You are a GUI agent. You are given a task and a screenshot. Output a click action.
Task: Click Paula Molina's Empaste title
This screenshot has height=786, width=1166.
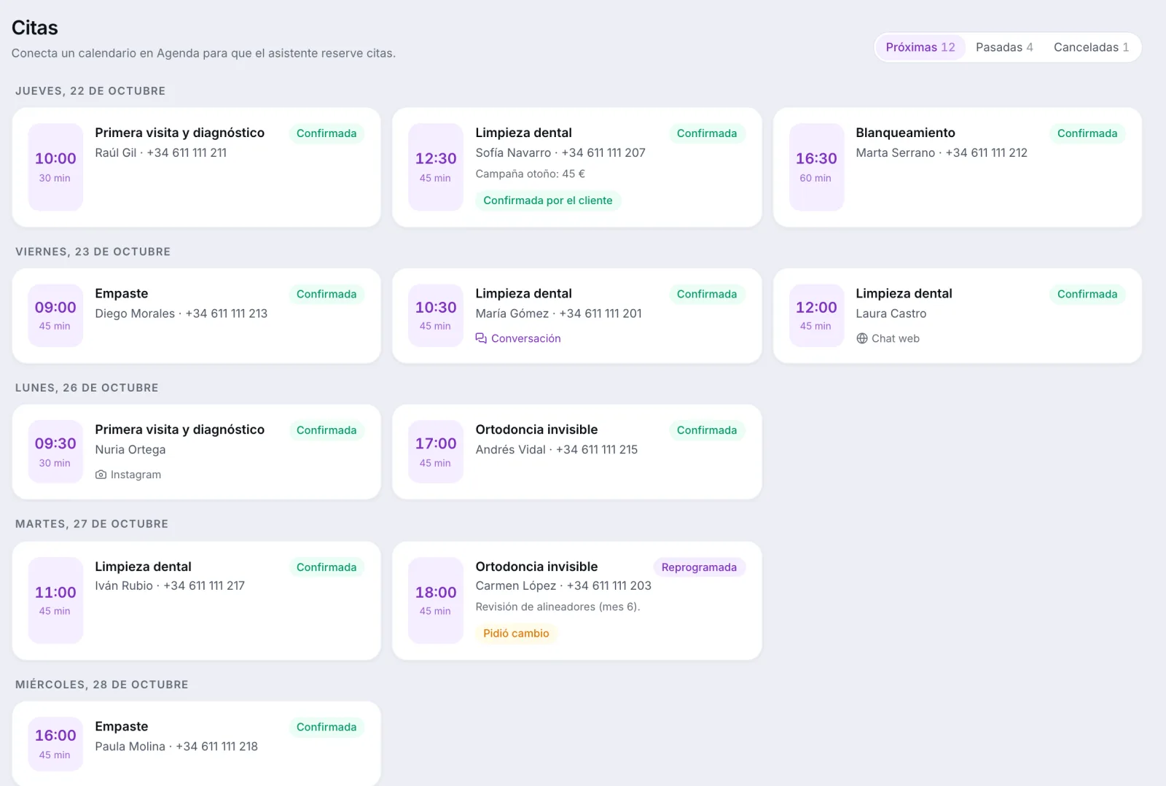click(x=122, y=726)
